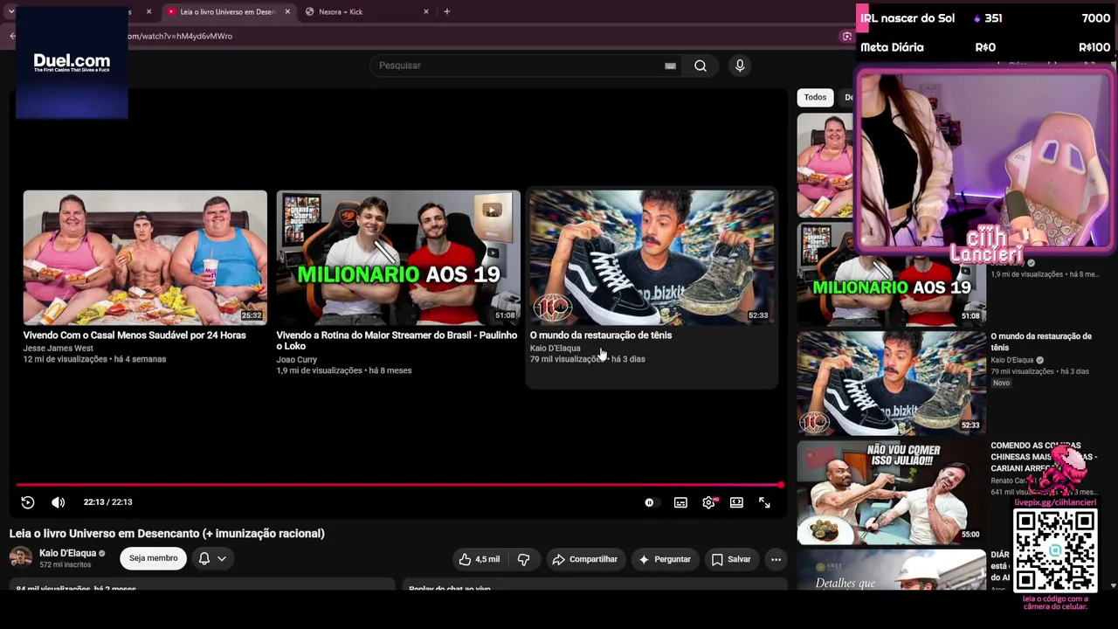Click the red video progress bar
This screenshot has width=1118, height=629.
click(x=399, y=484)
